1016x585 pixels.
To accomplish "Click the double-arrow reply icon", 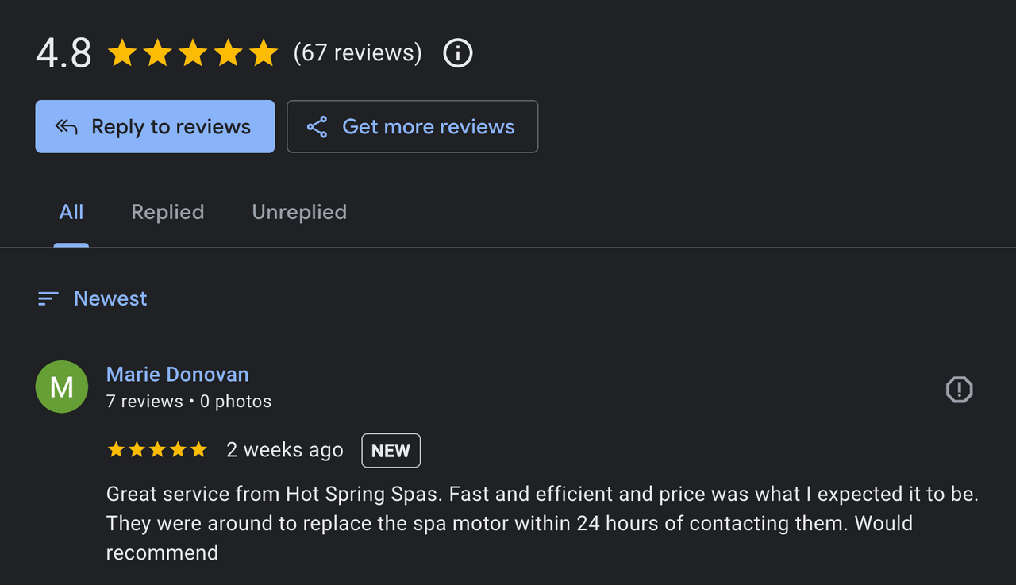I will (66, 127).
